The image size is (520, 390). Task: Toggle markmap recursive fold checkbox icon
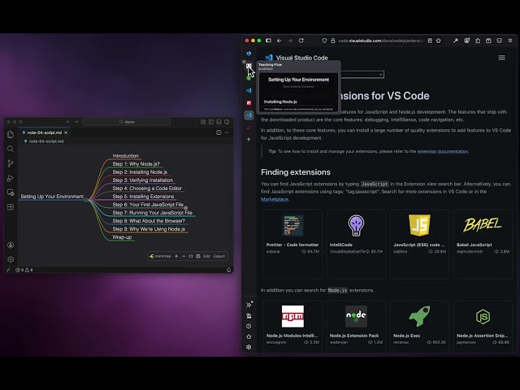pos(198,256)
